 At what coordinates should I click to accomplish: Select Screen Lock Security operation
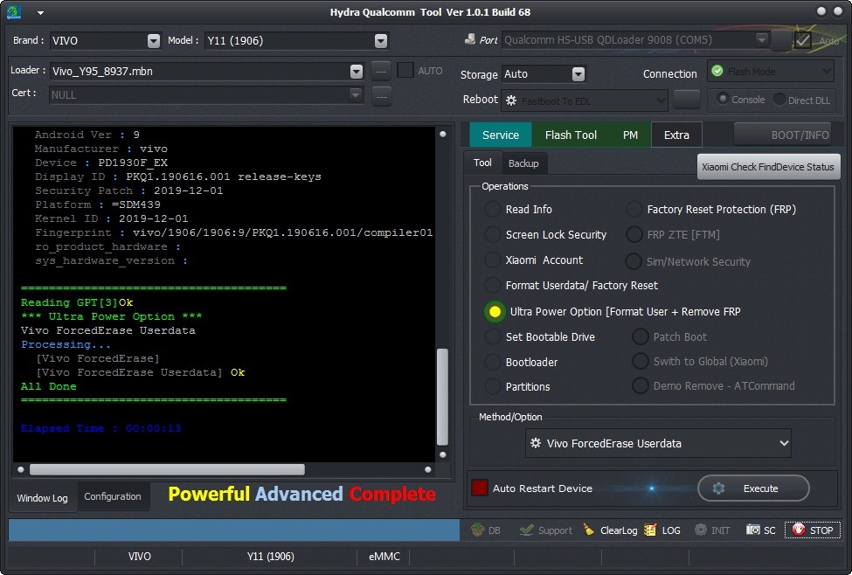(493, 234)
